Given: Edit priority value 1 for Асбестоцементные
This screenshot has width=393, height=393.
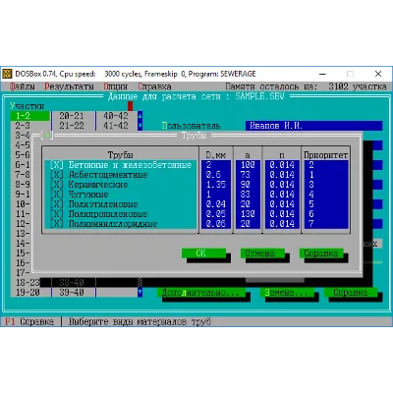Looking at the screenshot, I should (326, 175).
